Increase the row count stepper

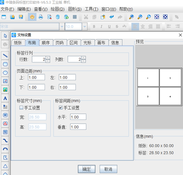(x=48, y=58)
